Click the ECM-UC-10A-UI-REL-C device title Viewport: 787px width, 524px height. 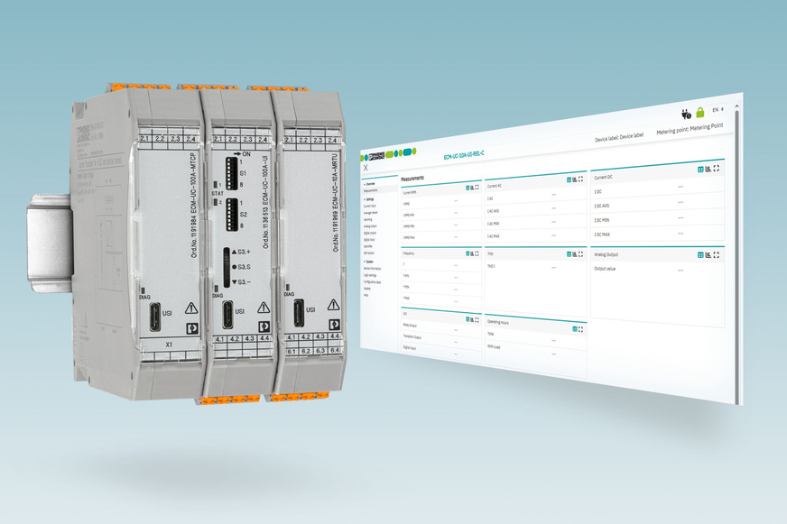(464, 156)
